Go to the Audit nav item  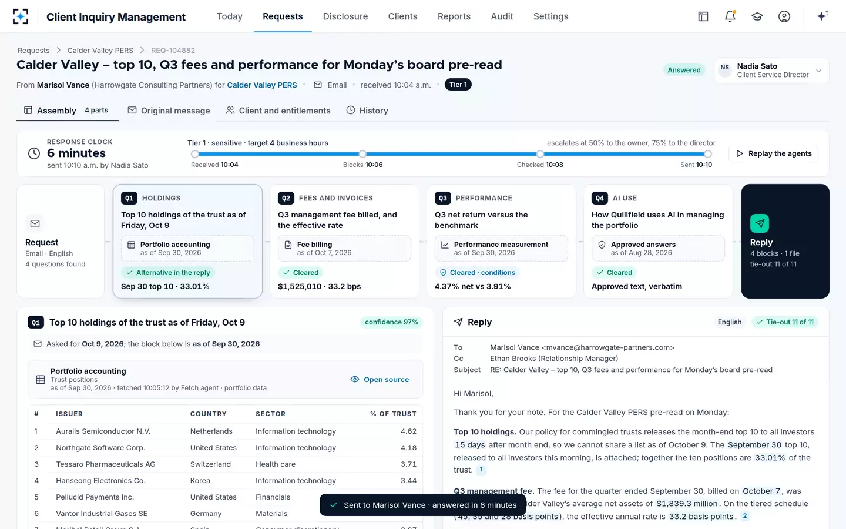coord(502,16)
